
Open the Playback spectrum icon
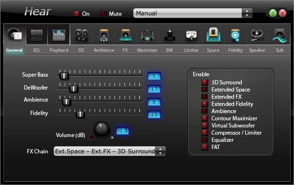pos(59,35)
